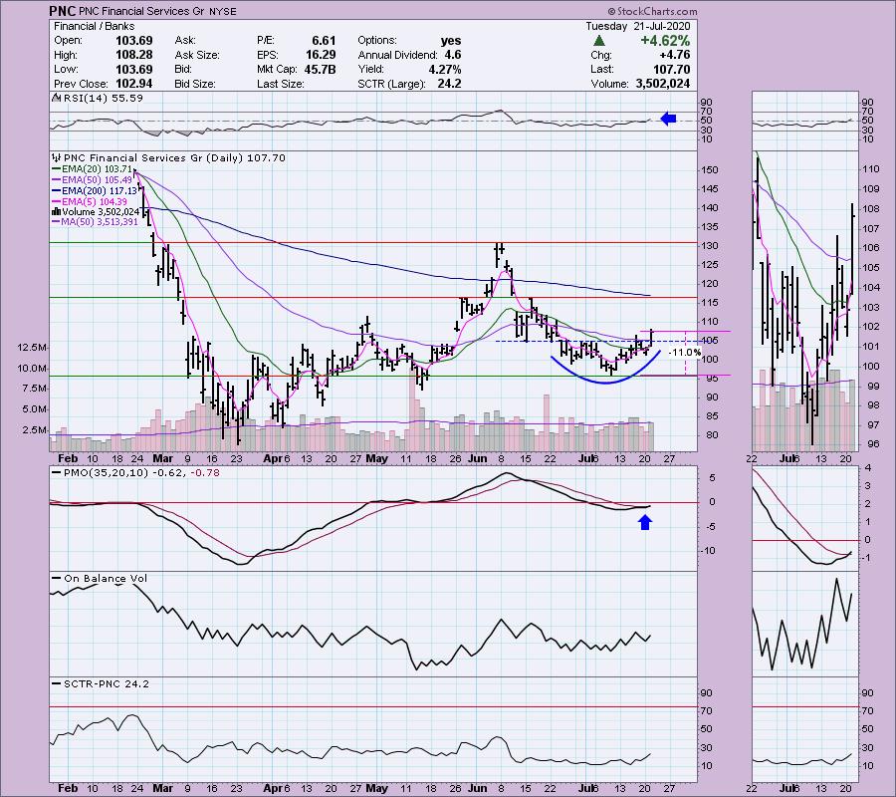Click the Options value yes
Screen dimensions: 896x797
tap(451, 41)
